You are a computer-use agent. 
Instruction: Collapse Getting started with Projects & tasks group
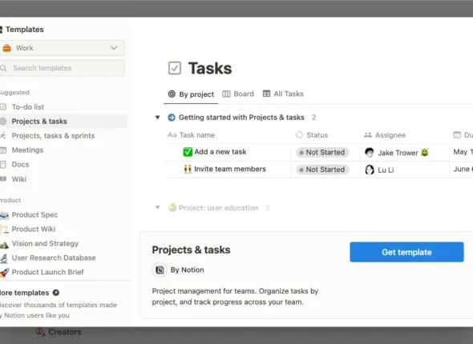pos(157,118)
